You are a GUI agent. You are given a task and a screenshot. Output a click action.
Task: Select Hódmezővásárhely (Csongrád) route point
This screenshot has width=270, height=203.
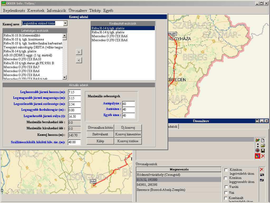point(179,175)
